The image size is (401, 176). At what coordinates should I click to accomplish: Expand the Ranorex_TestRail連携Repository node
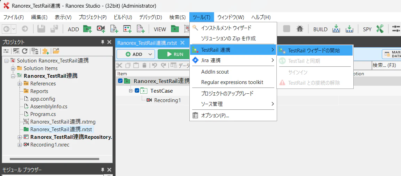point(20,137)
